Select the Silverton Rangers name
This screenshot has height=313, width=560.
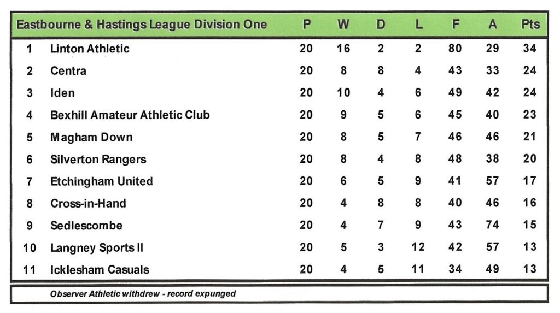point(98,160)
